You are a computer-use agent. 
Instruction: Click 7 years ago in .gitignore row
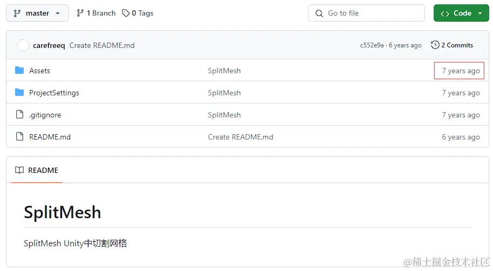pos(461,115)
